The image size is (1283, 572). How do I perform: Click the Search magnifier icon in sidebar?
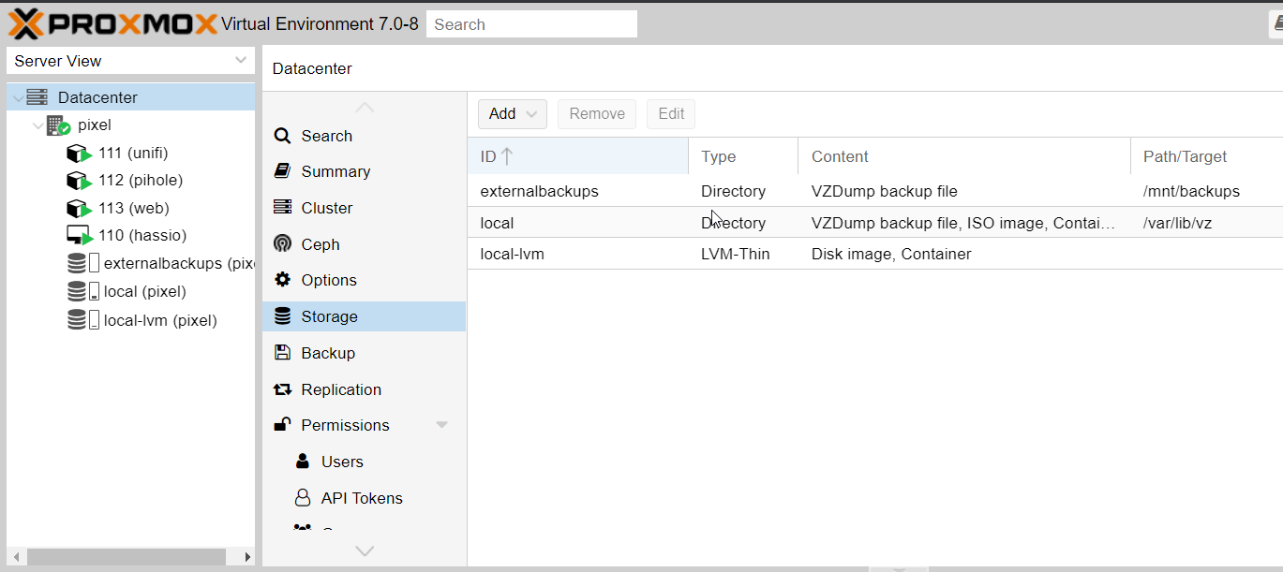point(282,136)
